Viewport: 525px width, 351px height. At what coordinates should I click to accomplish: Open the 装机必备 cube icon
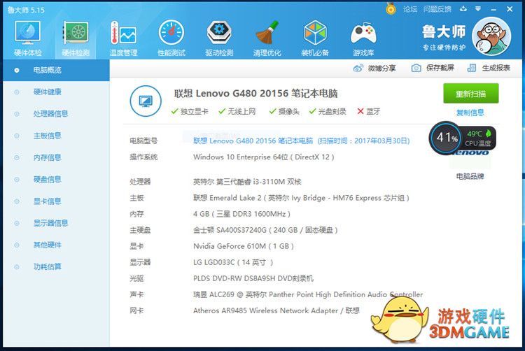[315, 33]
